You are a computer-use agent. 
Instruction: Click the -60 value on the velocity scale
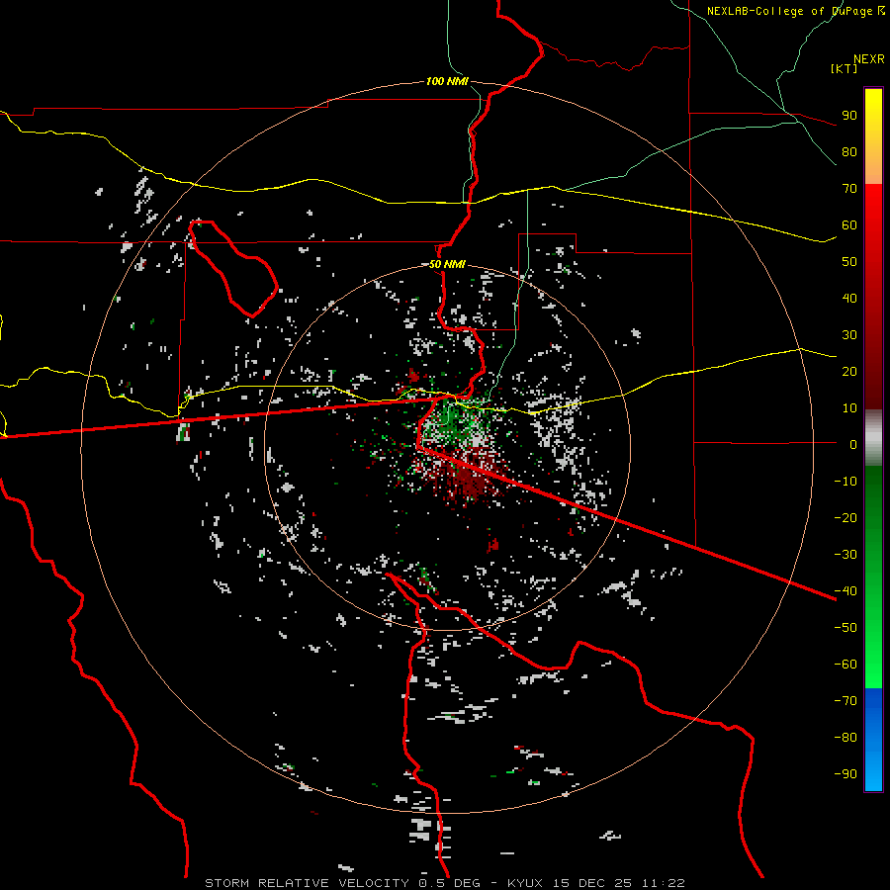pos(845,665)
